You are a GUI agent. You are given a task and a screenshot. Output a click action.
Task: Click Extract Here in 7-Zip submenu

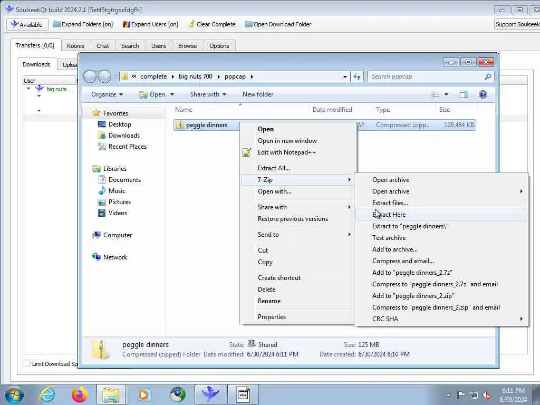click(x=441, y=215)
